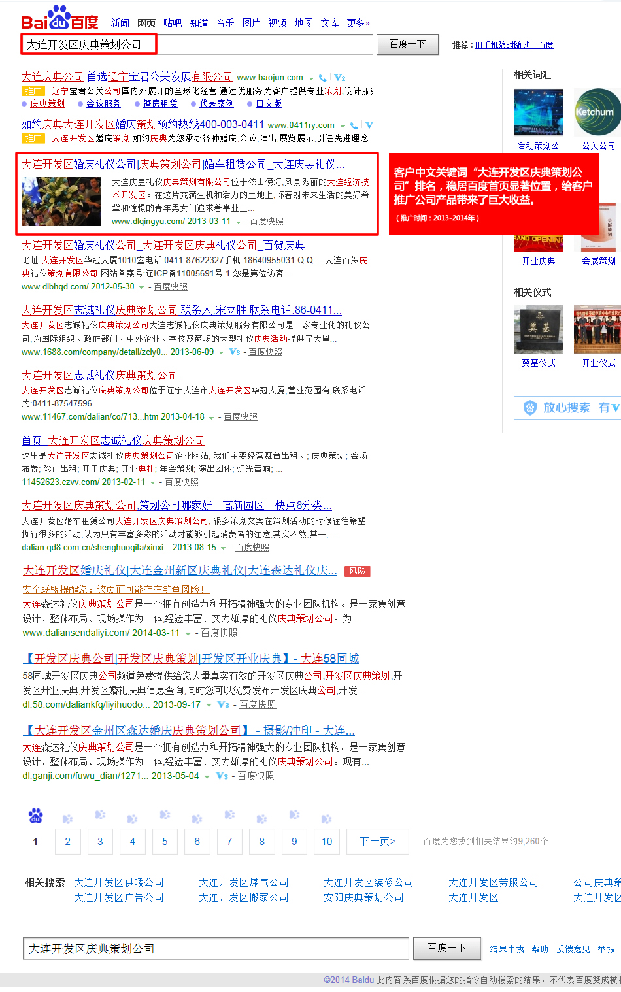Click the 反馈意见 link
This screenshot has height=992, width=621.
click(573, 949)
